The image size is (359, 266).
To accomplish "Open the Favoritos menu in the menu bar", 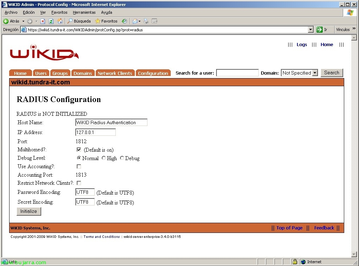I will (x=59, y=12).
